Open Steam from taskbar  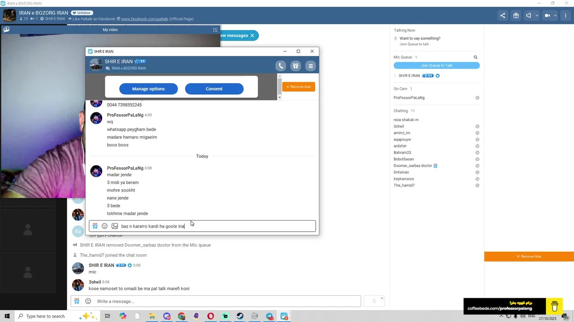coord(240,316)
